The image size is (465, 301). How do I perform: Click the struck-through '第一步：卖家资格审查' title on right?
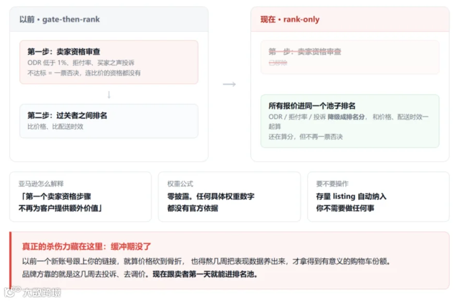(x=304, y=52)
